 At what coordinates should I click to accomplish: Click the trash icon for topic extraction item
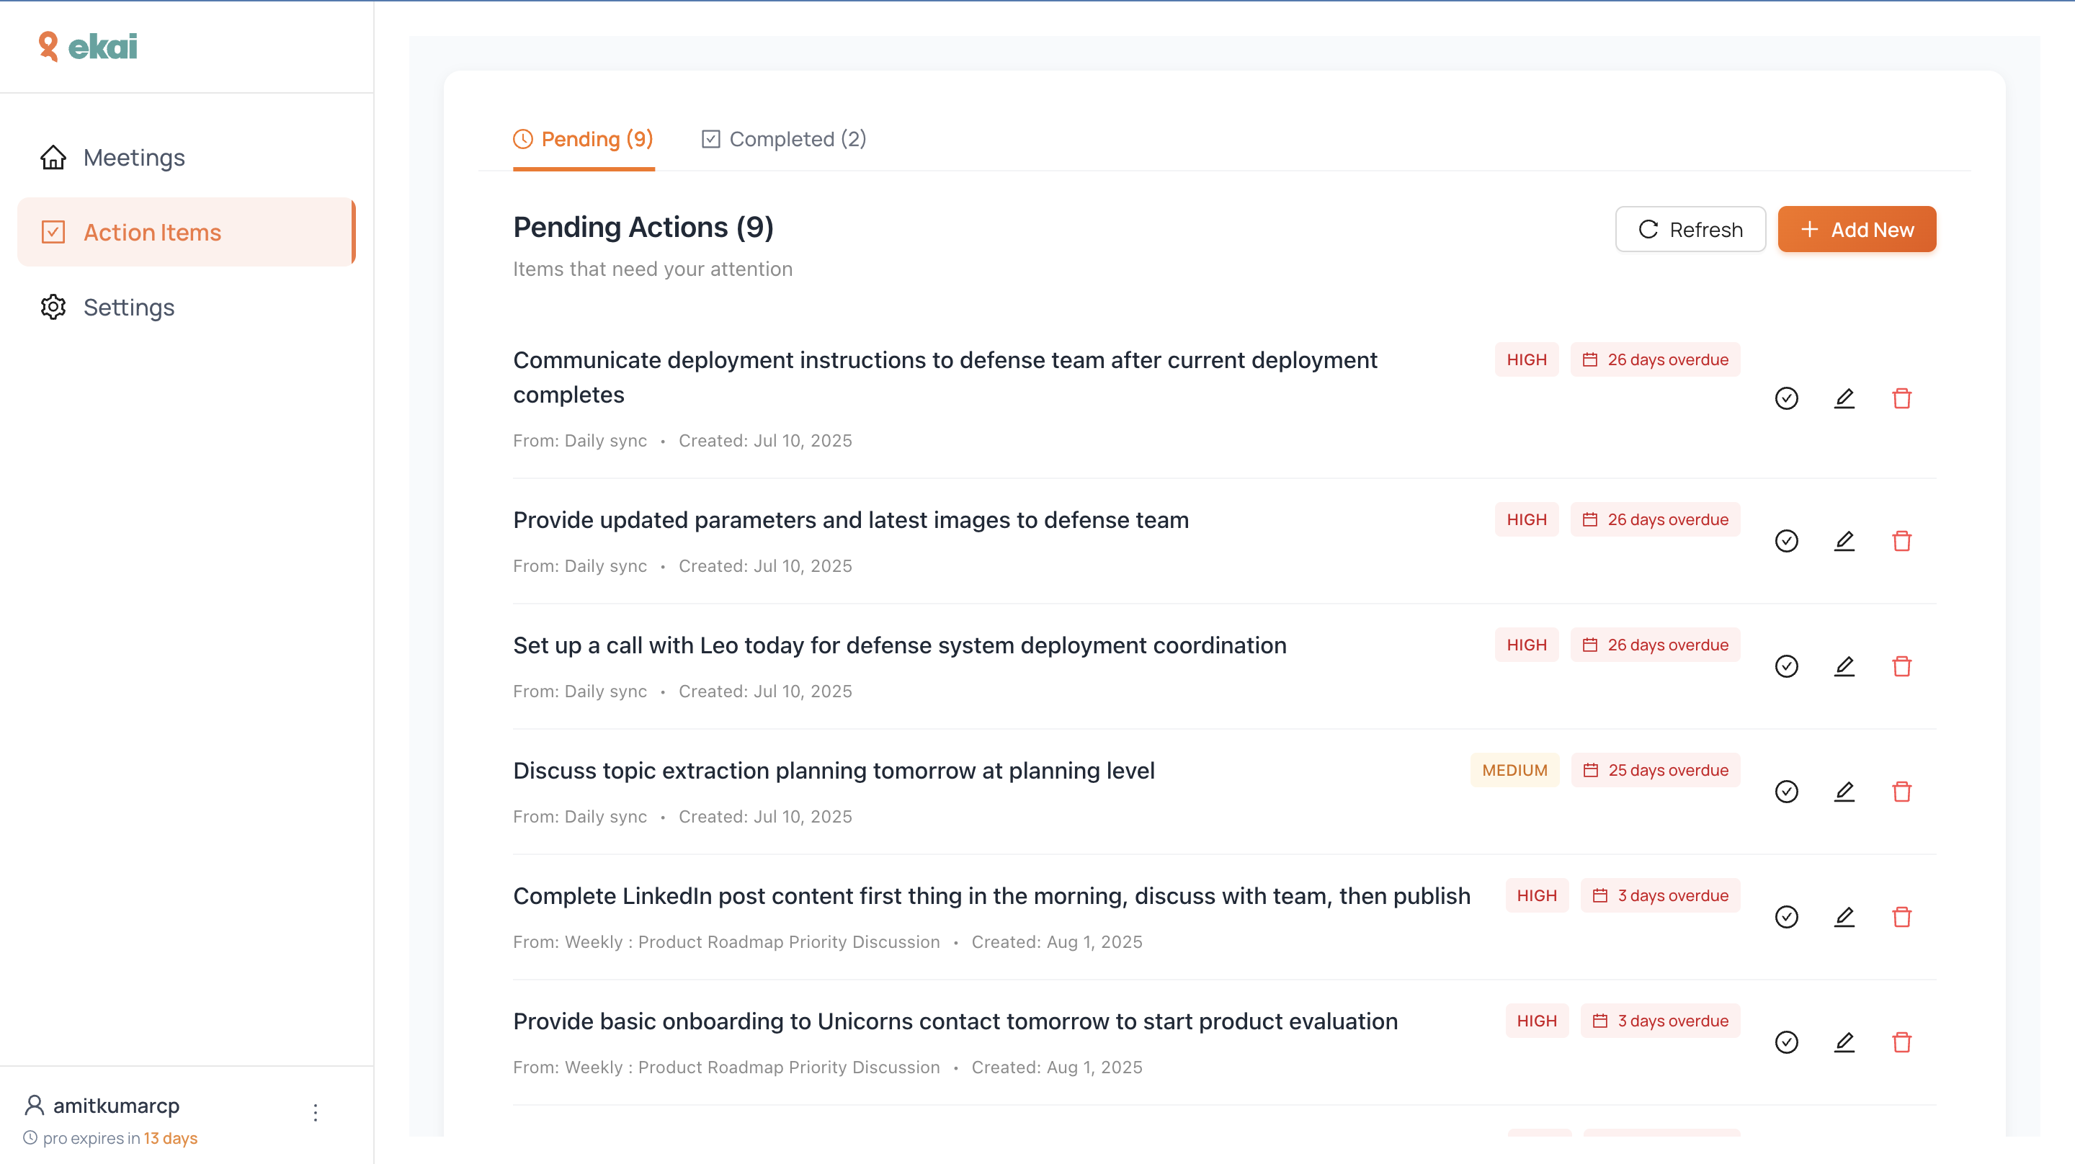pyautogui.click(x=1901, y=791)
